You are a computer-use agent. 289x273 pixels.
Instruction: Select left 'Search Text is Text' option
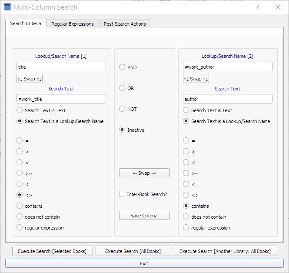20,110
